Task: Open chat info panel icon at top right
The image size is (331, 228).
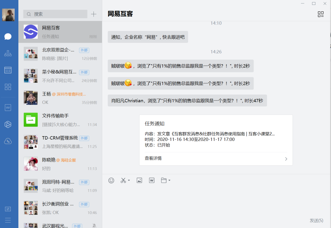Action: tap(321, 14)
